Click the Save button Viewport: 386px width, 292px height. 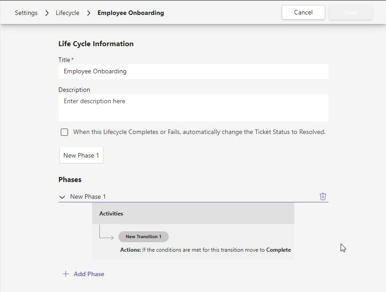[x=350, y=13]
